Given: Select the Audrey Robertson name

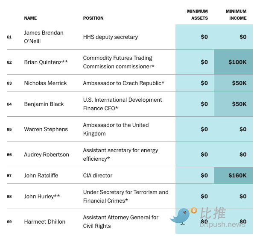Looking at the screenshot, I should [47, 155].
